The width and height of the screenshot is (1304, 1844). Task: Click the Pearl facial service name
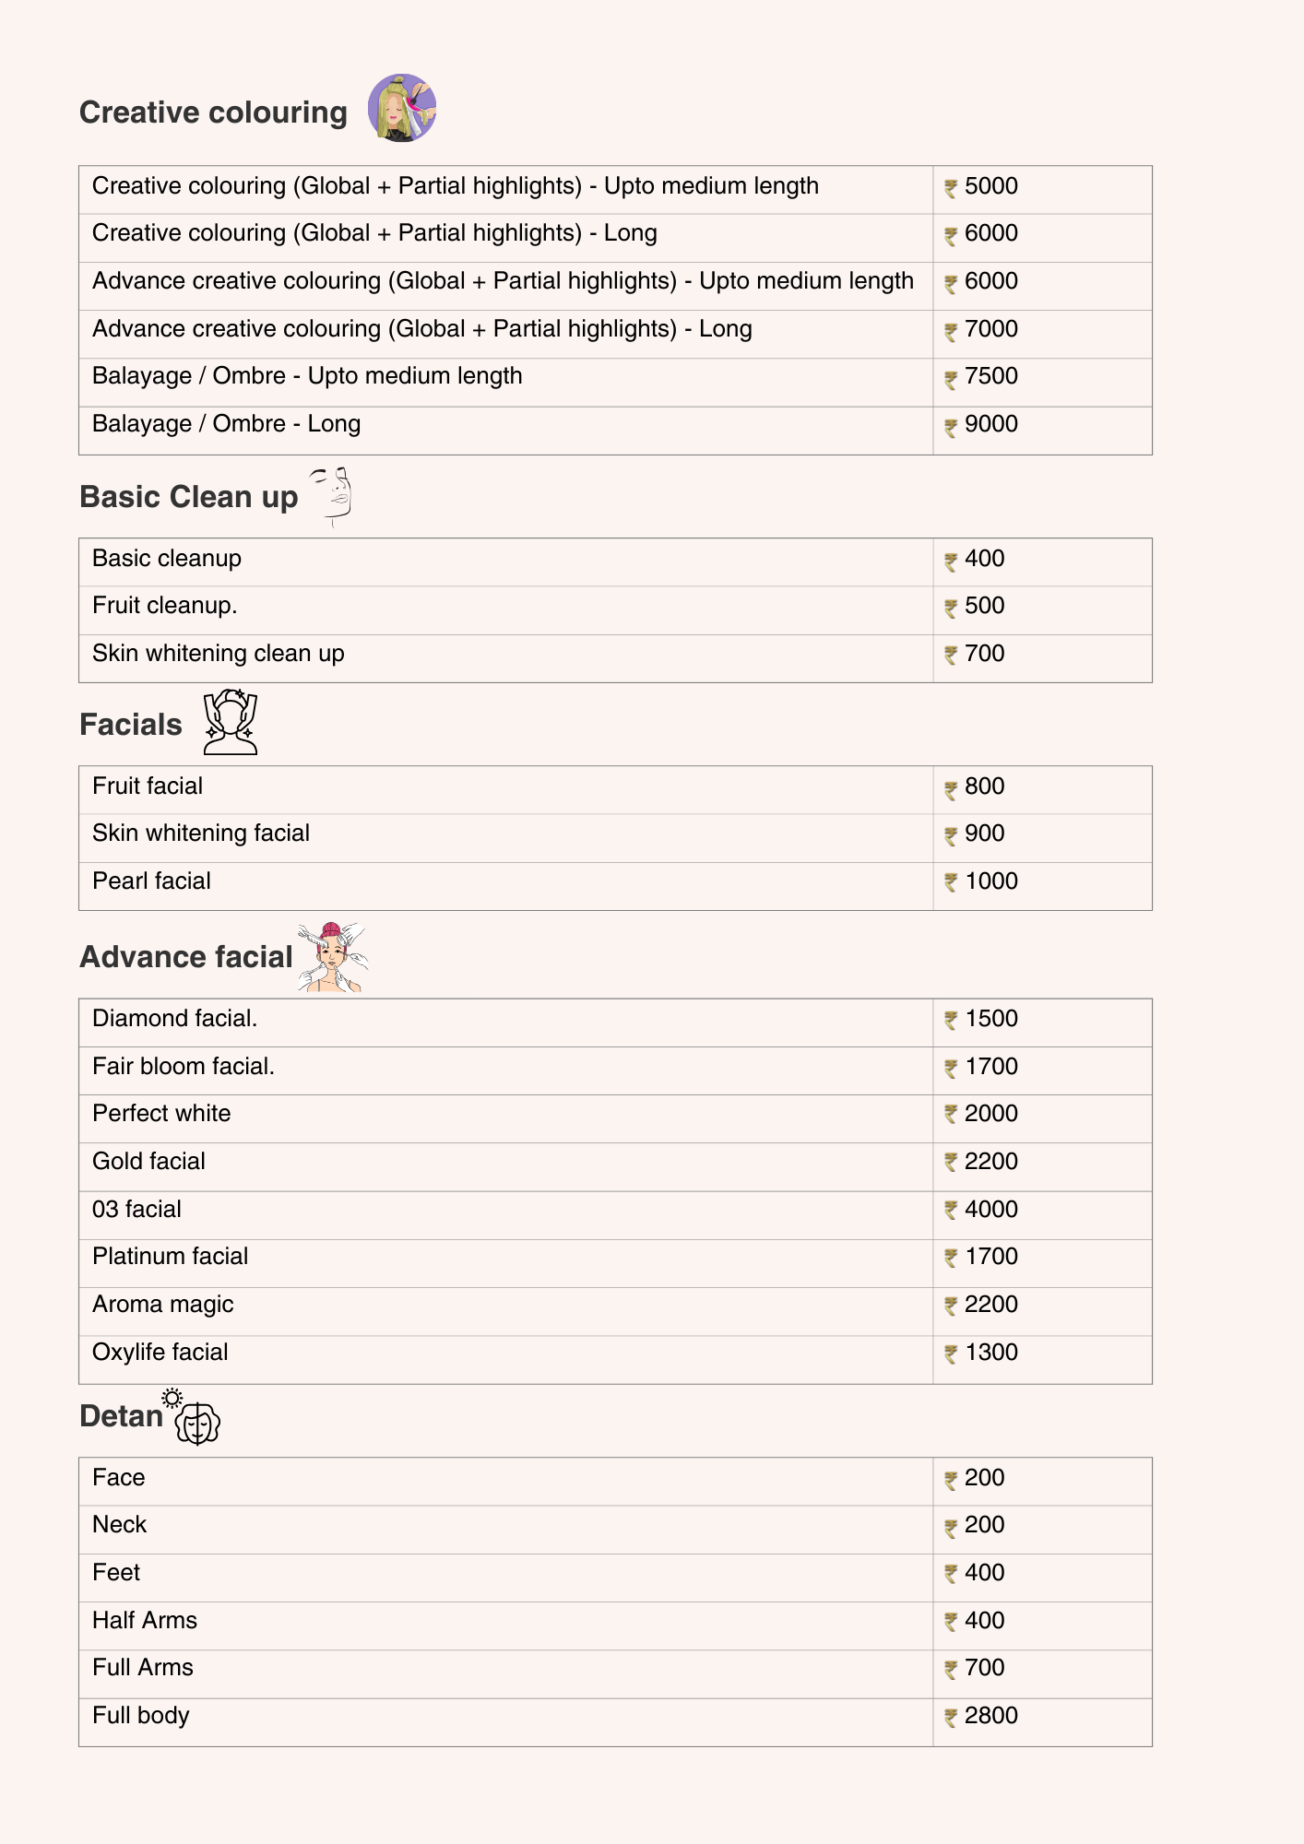tap(151, 881)
